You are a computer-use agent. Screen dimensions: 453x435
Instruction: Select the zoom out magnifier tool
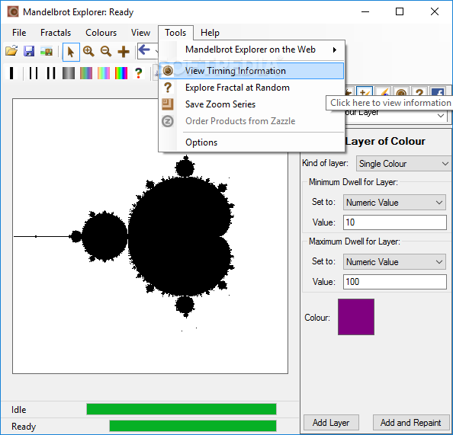106,51
